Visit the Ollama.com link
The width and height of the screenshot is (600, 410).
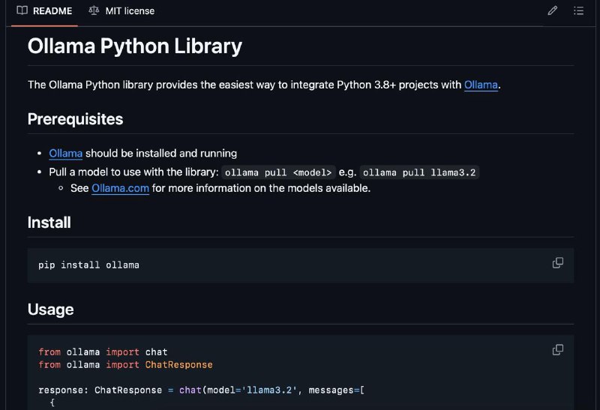pos(120,188)
